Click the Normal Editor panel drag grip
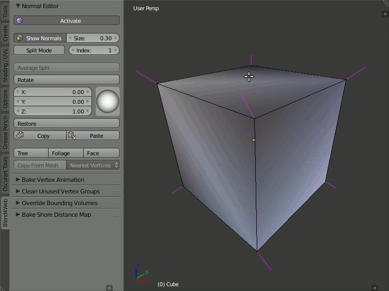This screenshot has width=389, height=291. [116, 6]
